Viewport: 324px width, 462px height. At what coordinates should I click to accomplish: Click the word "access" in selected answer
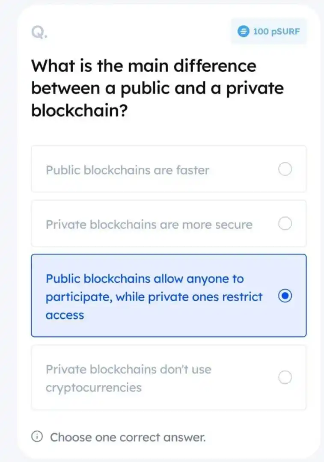(x=65, y=315)
